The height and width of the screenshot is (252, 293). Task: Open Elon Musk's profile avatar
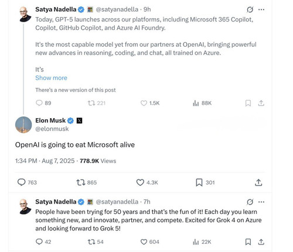point(23,125)
